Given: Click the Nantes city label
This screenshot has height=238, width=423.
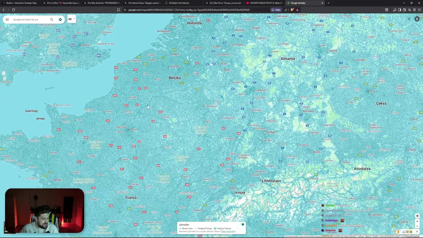Looking at the screenshot, I should tap(57, 180).
